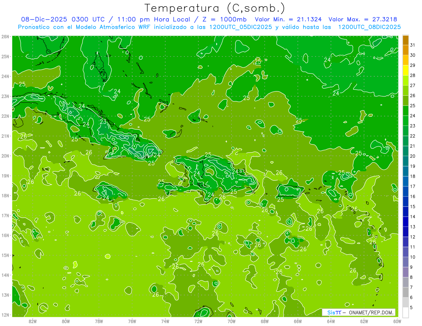422x326 pixels.
Task: Click latitude axis label "20N"
Action: (5, 156)
